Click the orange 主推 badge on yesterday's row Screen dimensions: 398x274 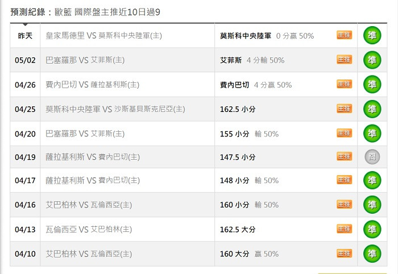click(x=345, y=35)
